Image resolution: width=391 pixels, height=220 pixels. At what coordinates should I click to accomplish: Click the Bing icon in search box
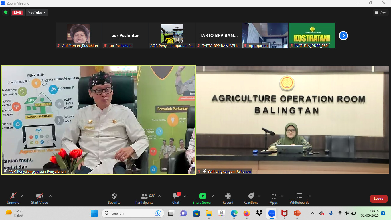(x=158, y=213)
